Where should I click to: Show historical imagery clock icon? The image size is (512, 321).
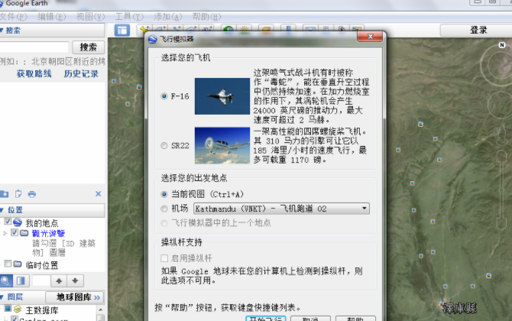coord(228,29)
